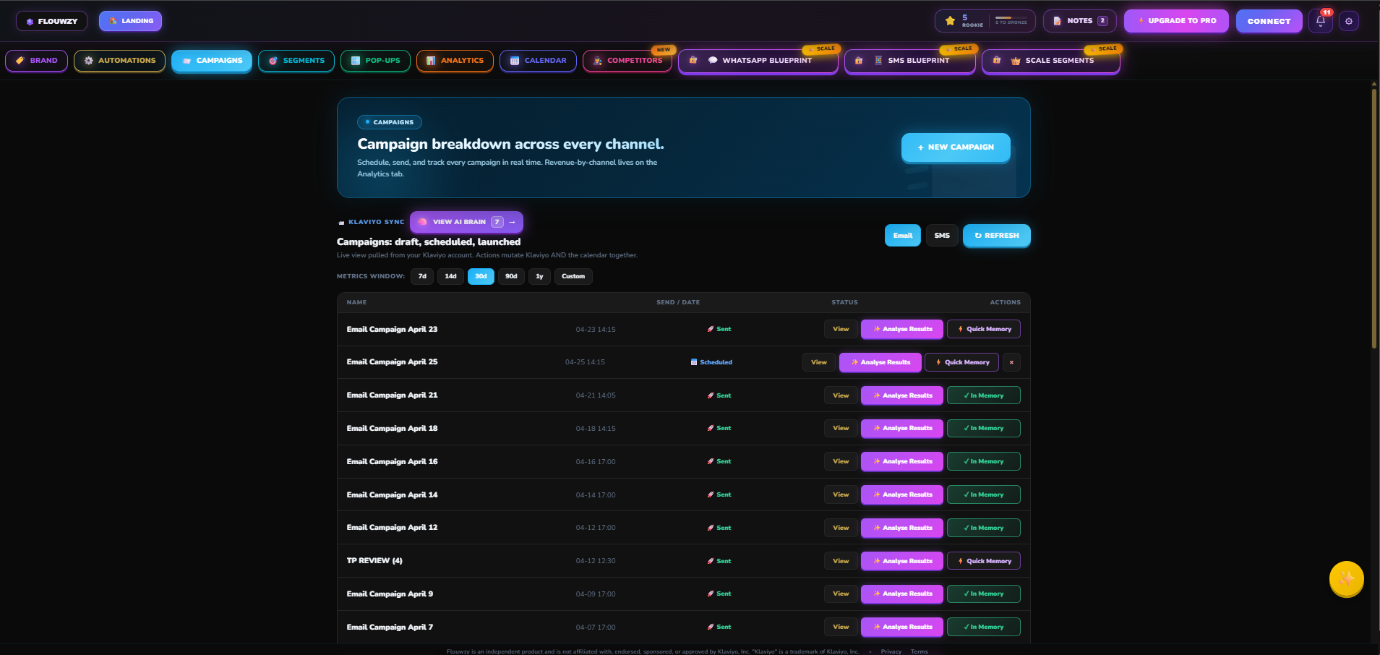View Email Campaign April 7

point(841,627)
